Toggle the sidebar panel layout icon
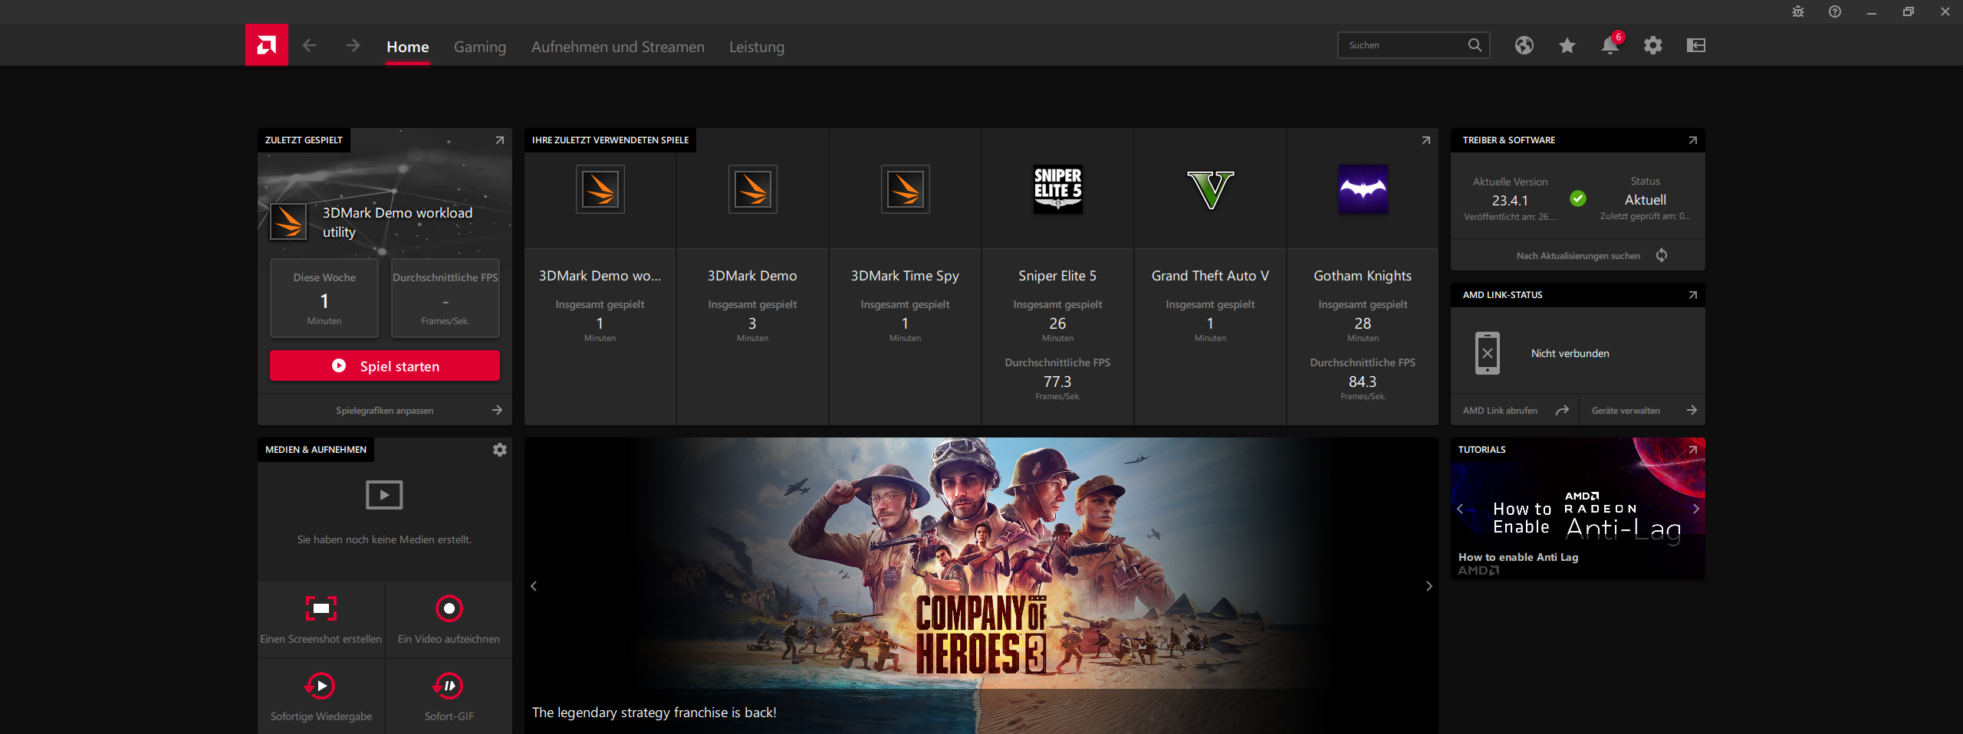 coord(1696,45)
